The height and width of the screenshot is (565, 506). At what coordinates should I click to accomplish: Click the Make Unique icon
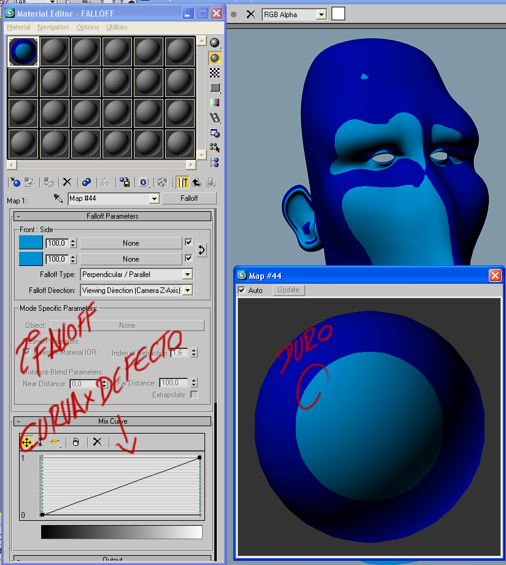pyautogui.click(x=105, y=182)
